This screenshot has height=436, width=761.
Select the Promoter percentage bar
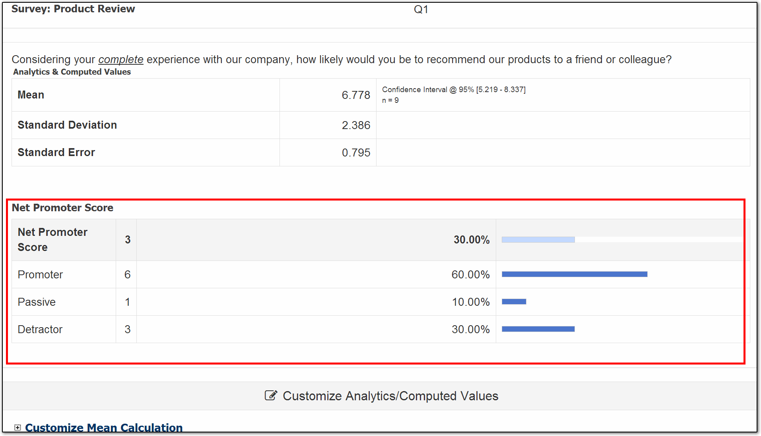click(x=575, y=274)
